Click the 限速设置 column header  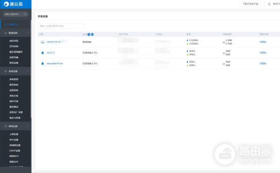(x=264, y=34)
